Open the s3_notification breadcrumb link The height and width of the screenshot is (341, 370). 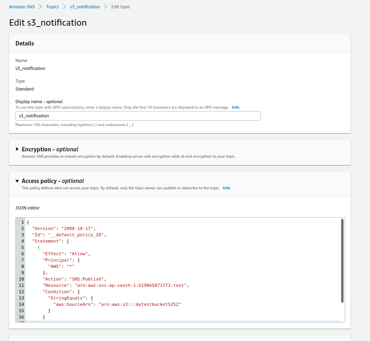[x=85, y=7]
